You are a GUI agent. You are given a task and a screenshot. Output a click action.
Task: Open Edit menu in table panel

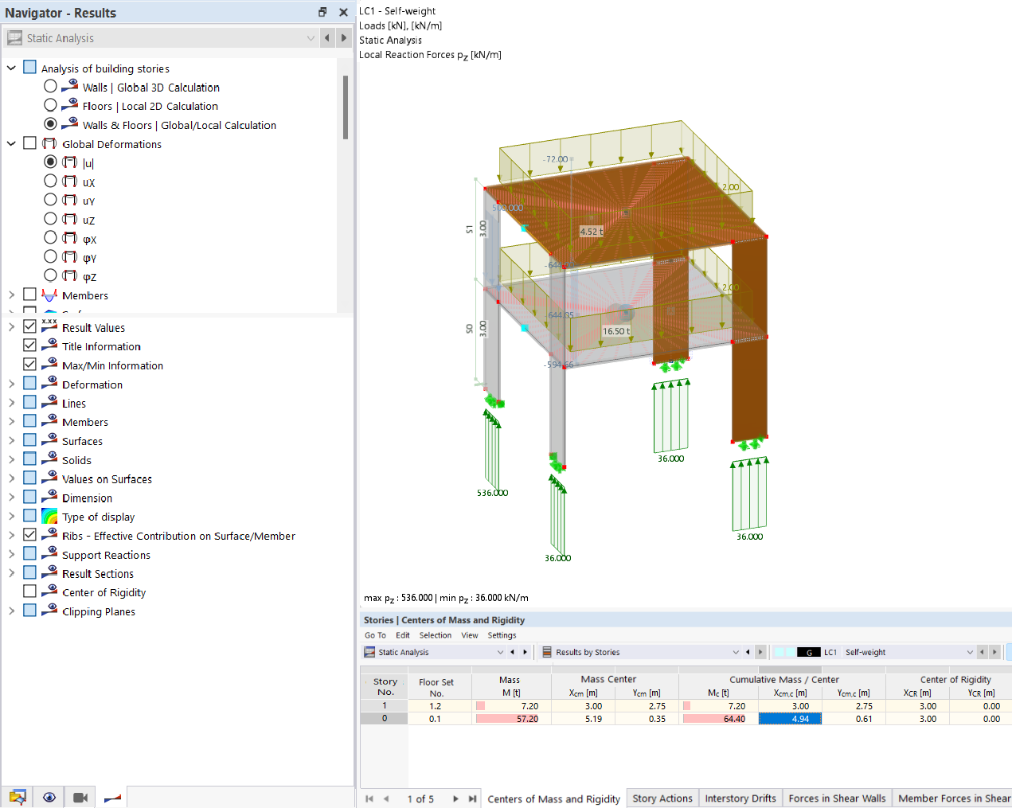pyautogui.click(x=403, y=635)
